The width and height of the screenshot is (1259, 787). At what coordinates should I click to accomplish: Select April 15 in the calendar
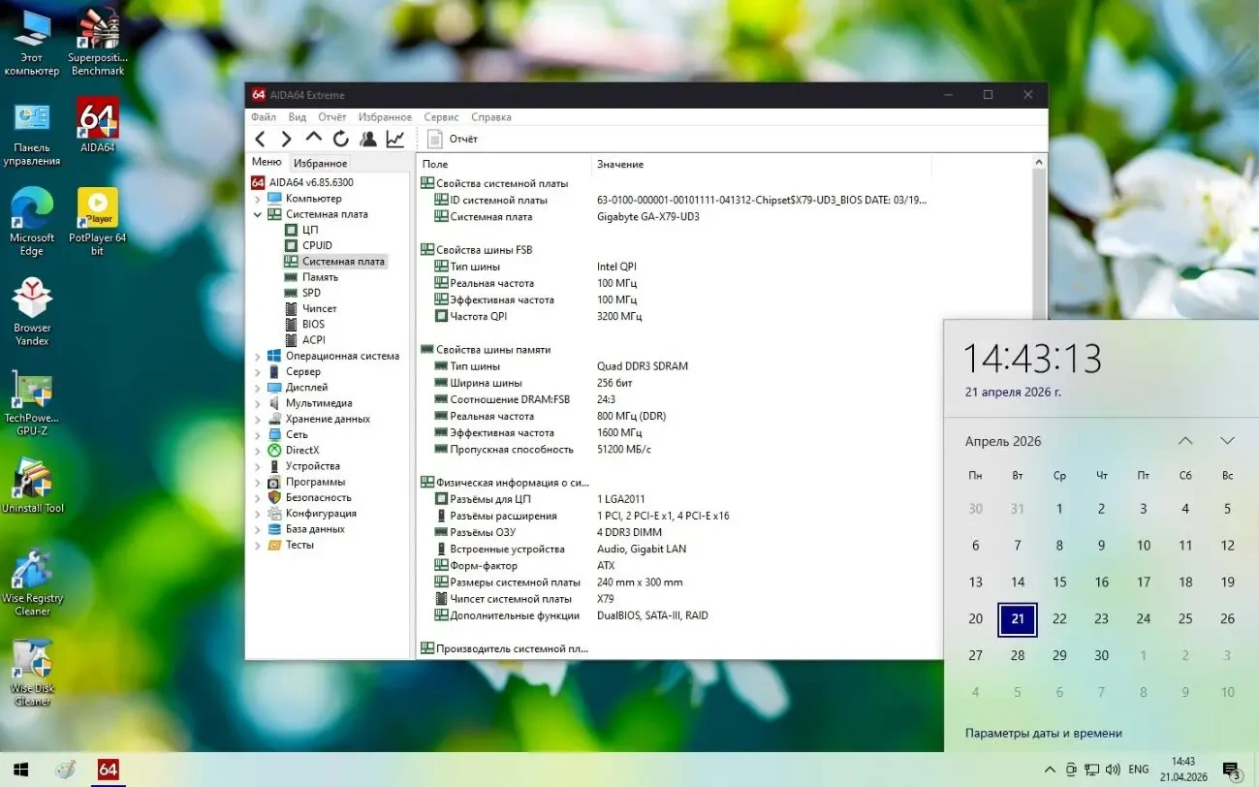(x=1059, y=582)
